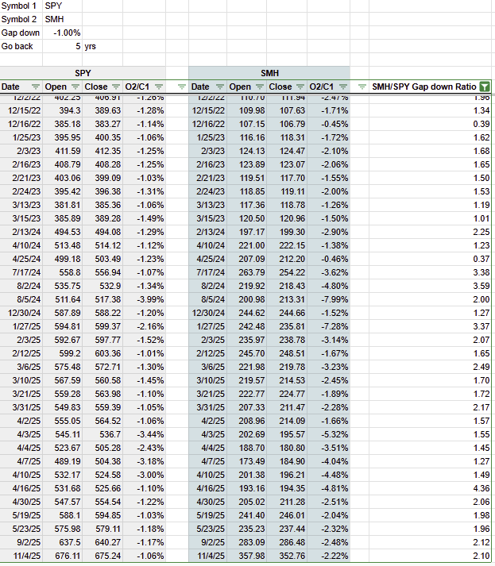Viewport: 495px width, 566px height.
Task: Select SMH gap value -4.81%
Action: 328,488
